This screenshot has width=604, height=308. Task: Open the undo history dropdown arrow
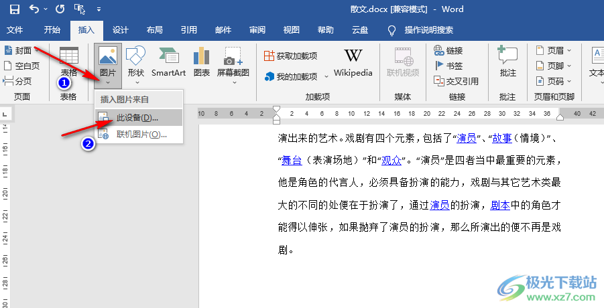click(x=46, y=9)
